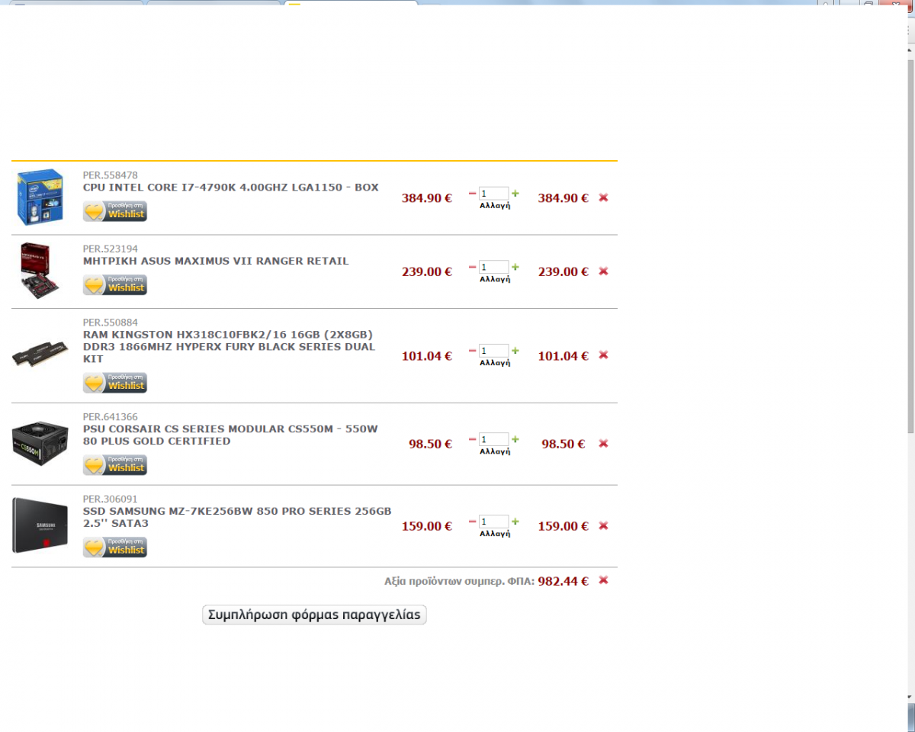
Task: Click quantity field for ASUS motherboard
Action: 493,268
